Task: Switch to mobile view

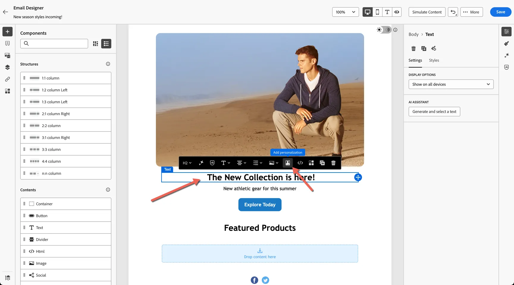Action: (x=377, y=12)
